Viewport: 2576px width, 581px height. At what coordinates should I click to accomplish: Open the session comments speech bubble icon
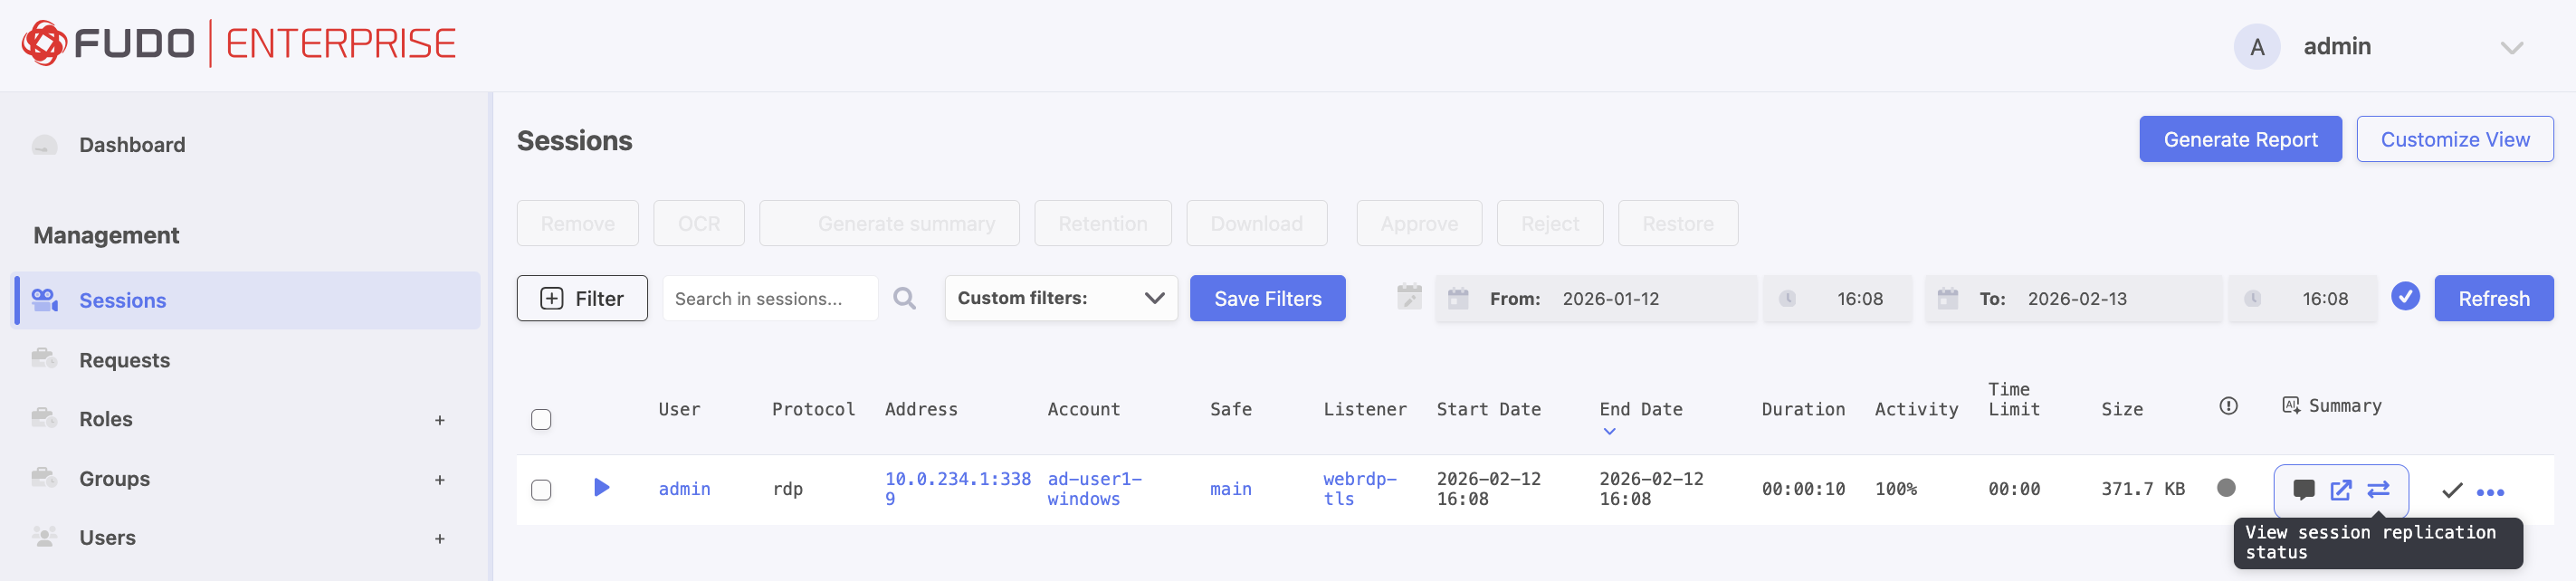(x=2303, y=490)
